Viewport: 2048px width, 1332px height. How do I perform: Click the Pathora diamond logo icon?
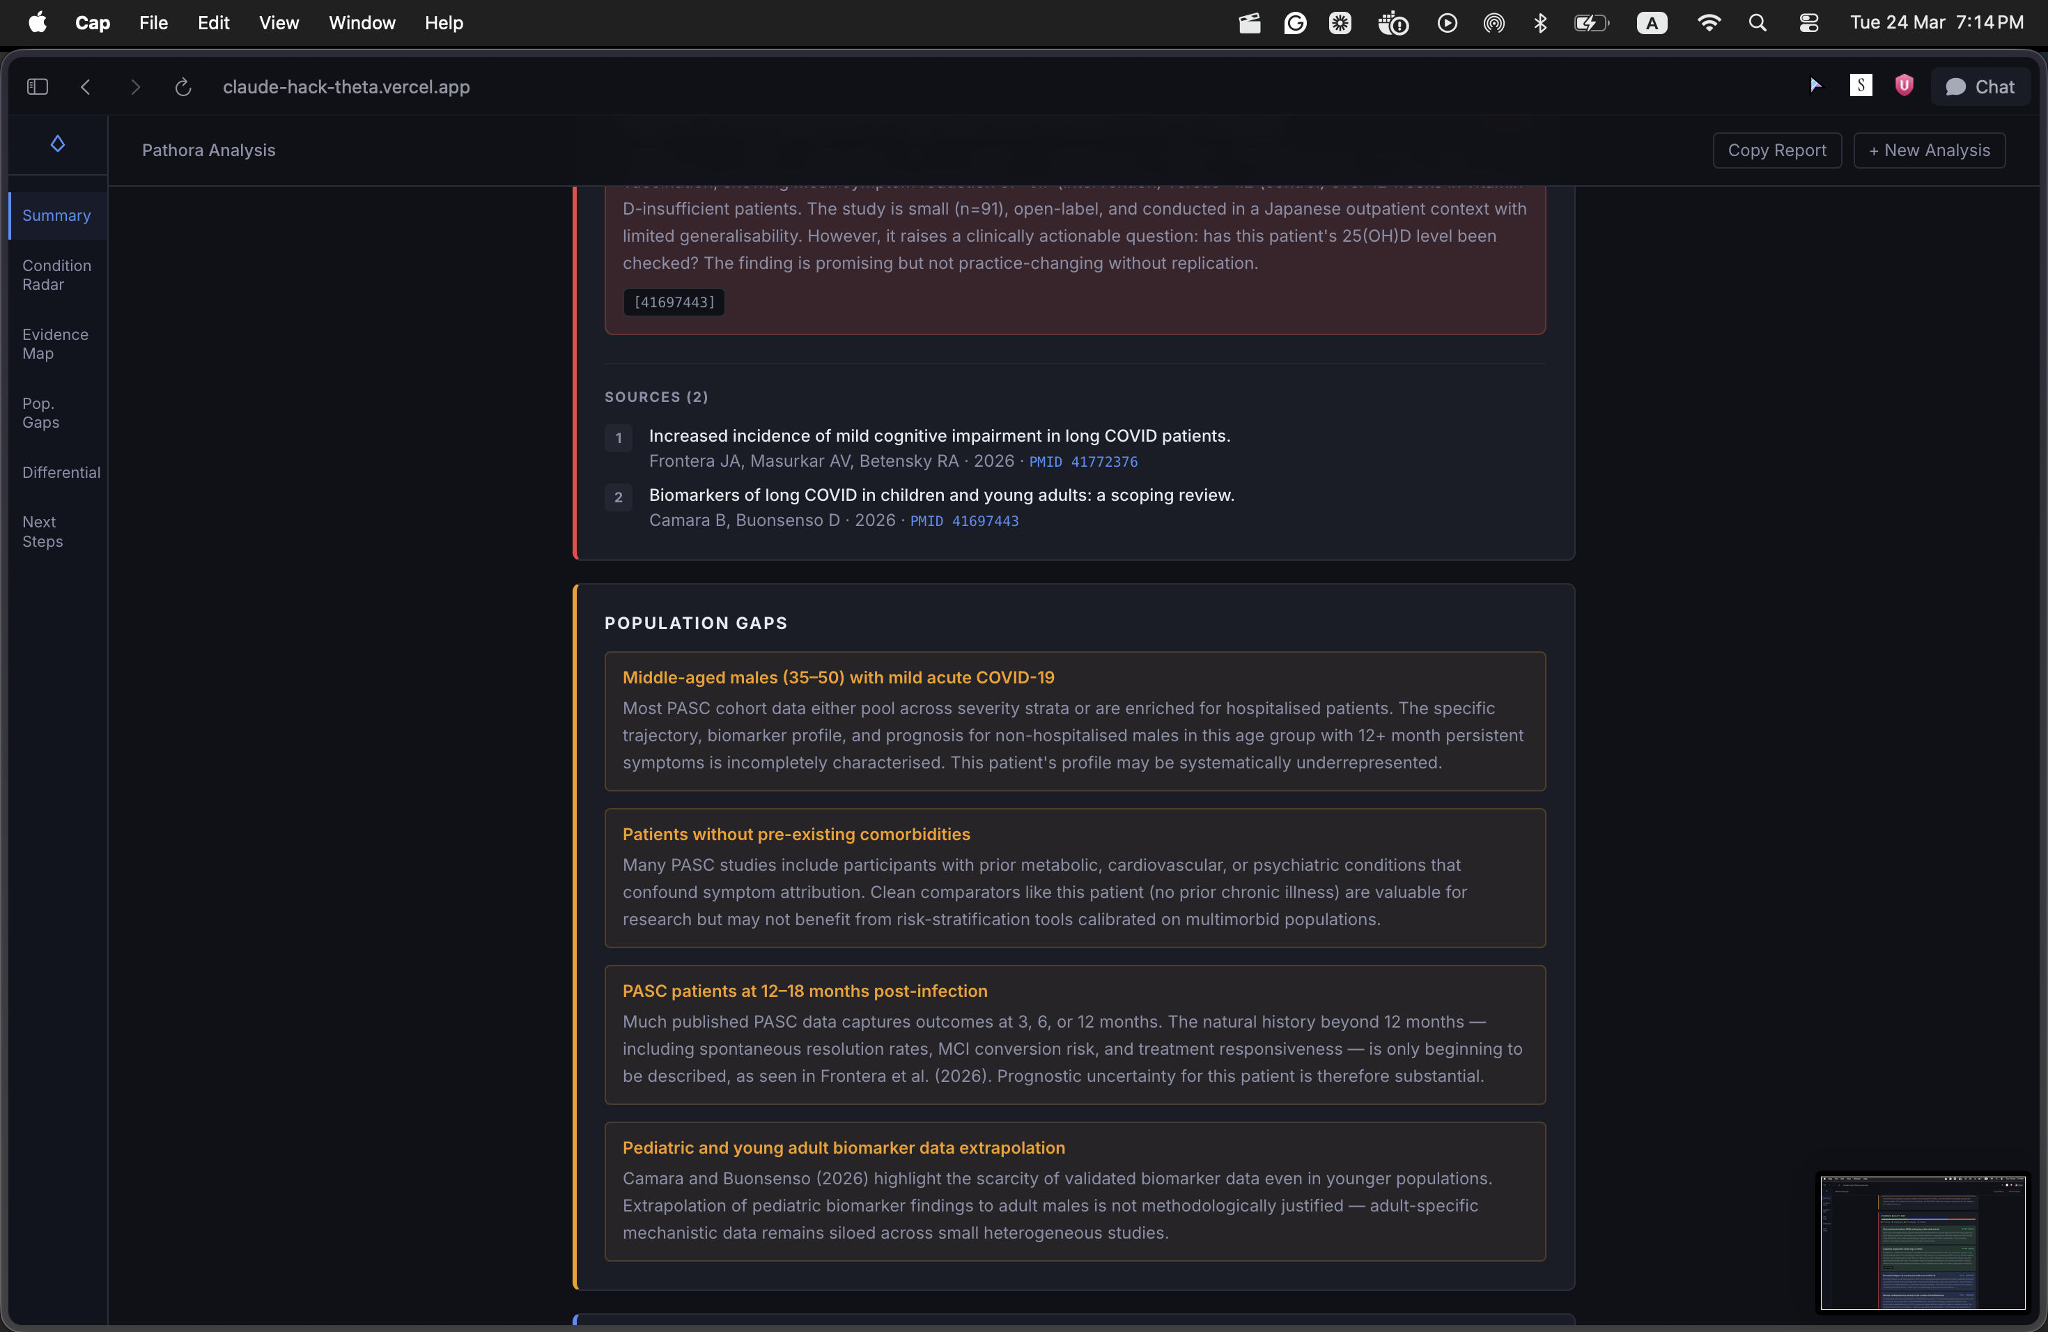point(58,144)
